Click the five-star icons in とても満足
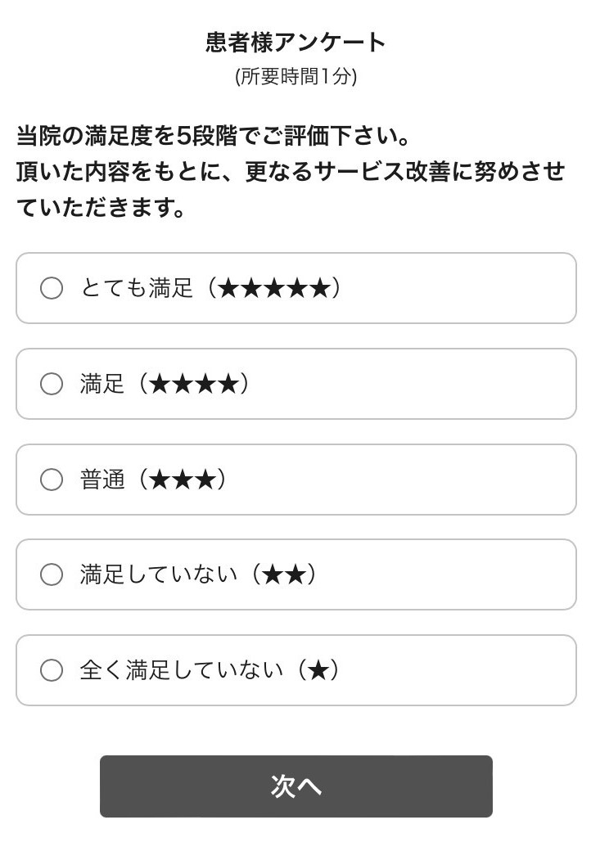This screenshot has width=591, height=865. point(274,288)
